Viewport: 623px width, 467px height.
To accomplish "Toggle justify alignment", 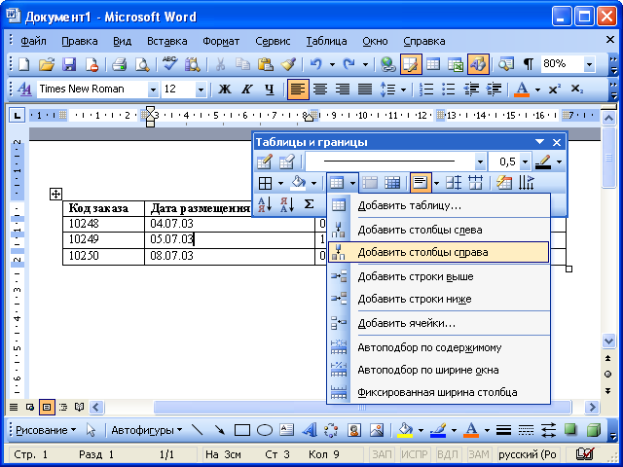I will [365, 89].
